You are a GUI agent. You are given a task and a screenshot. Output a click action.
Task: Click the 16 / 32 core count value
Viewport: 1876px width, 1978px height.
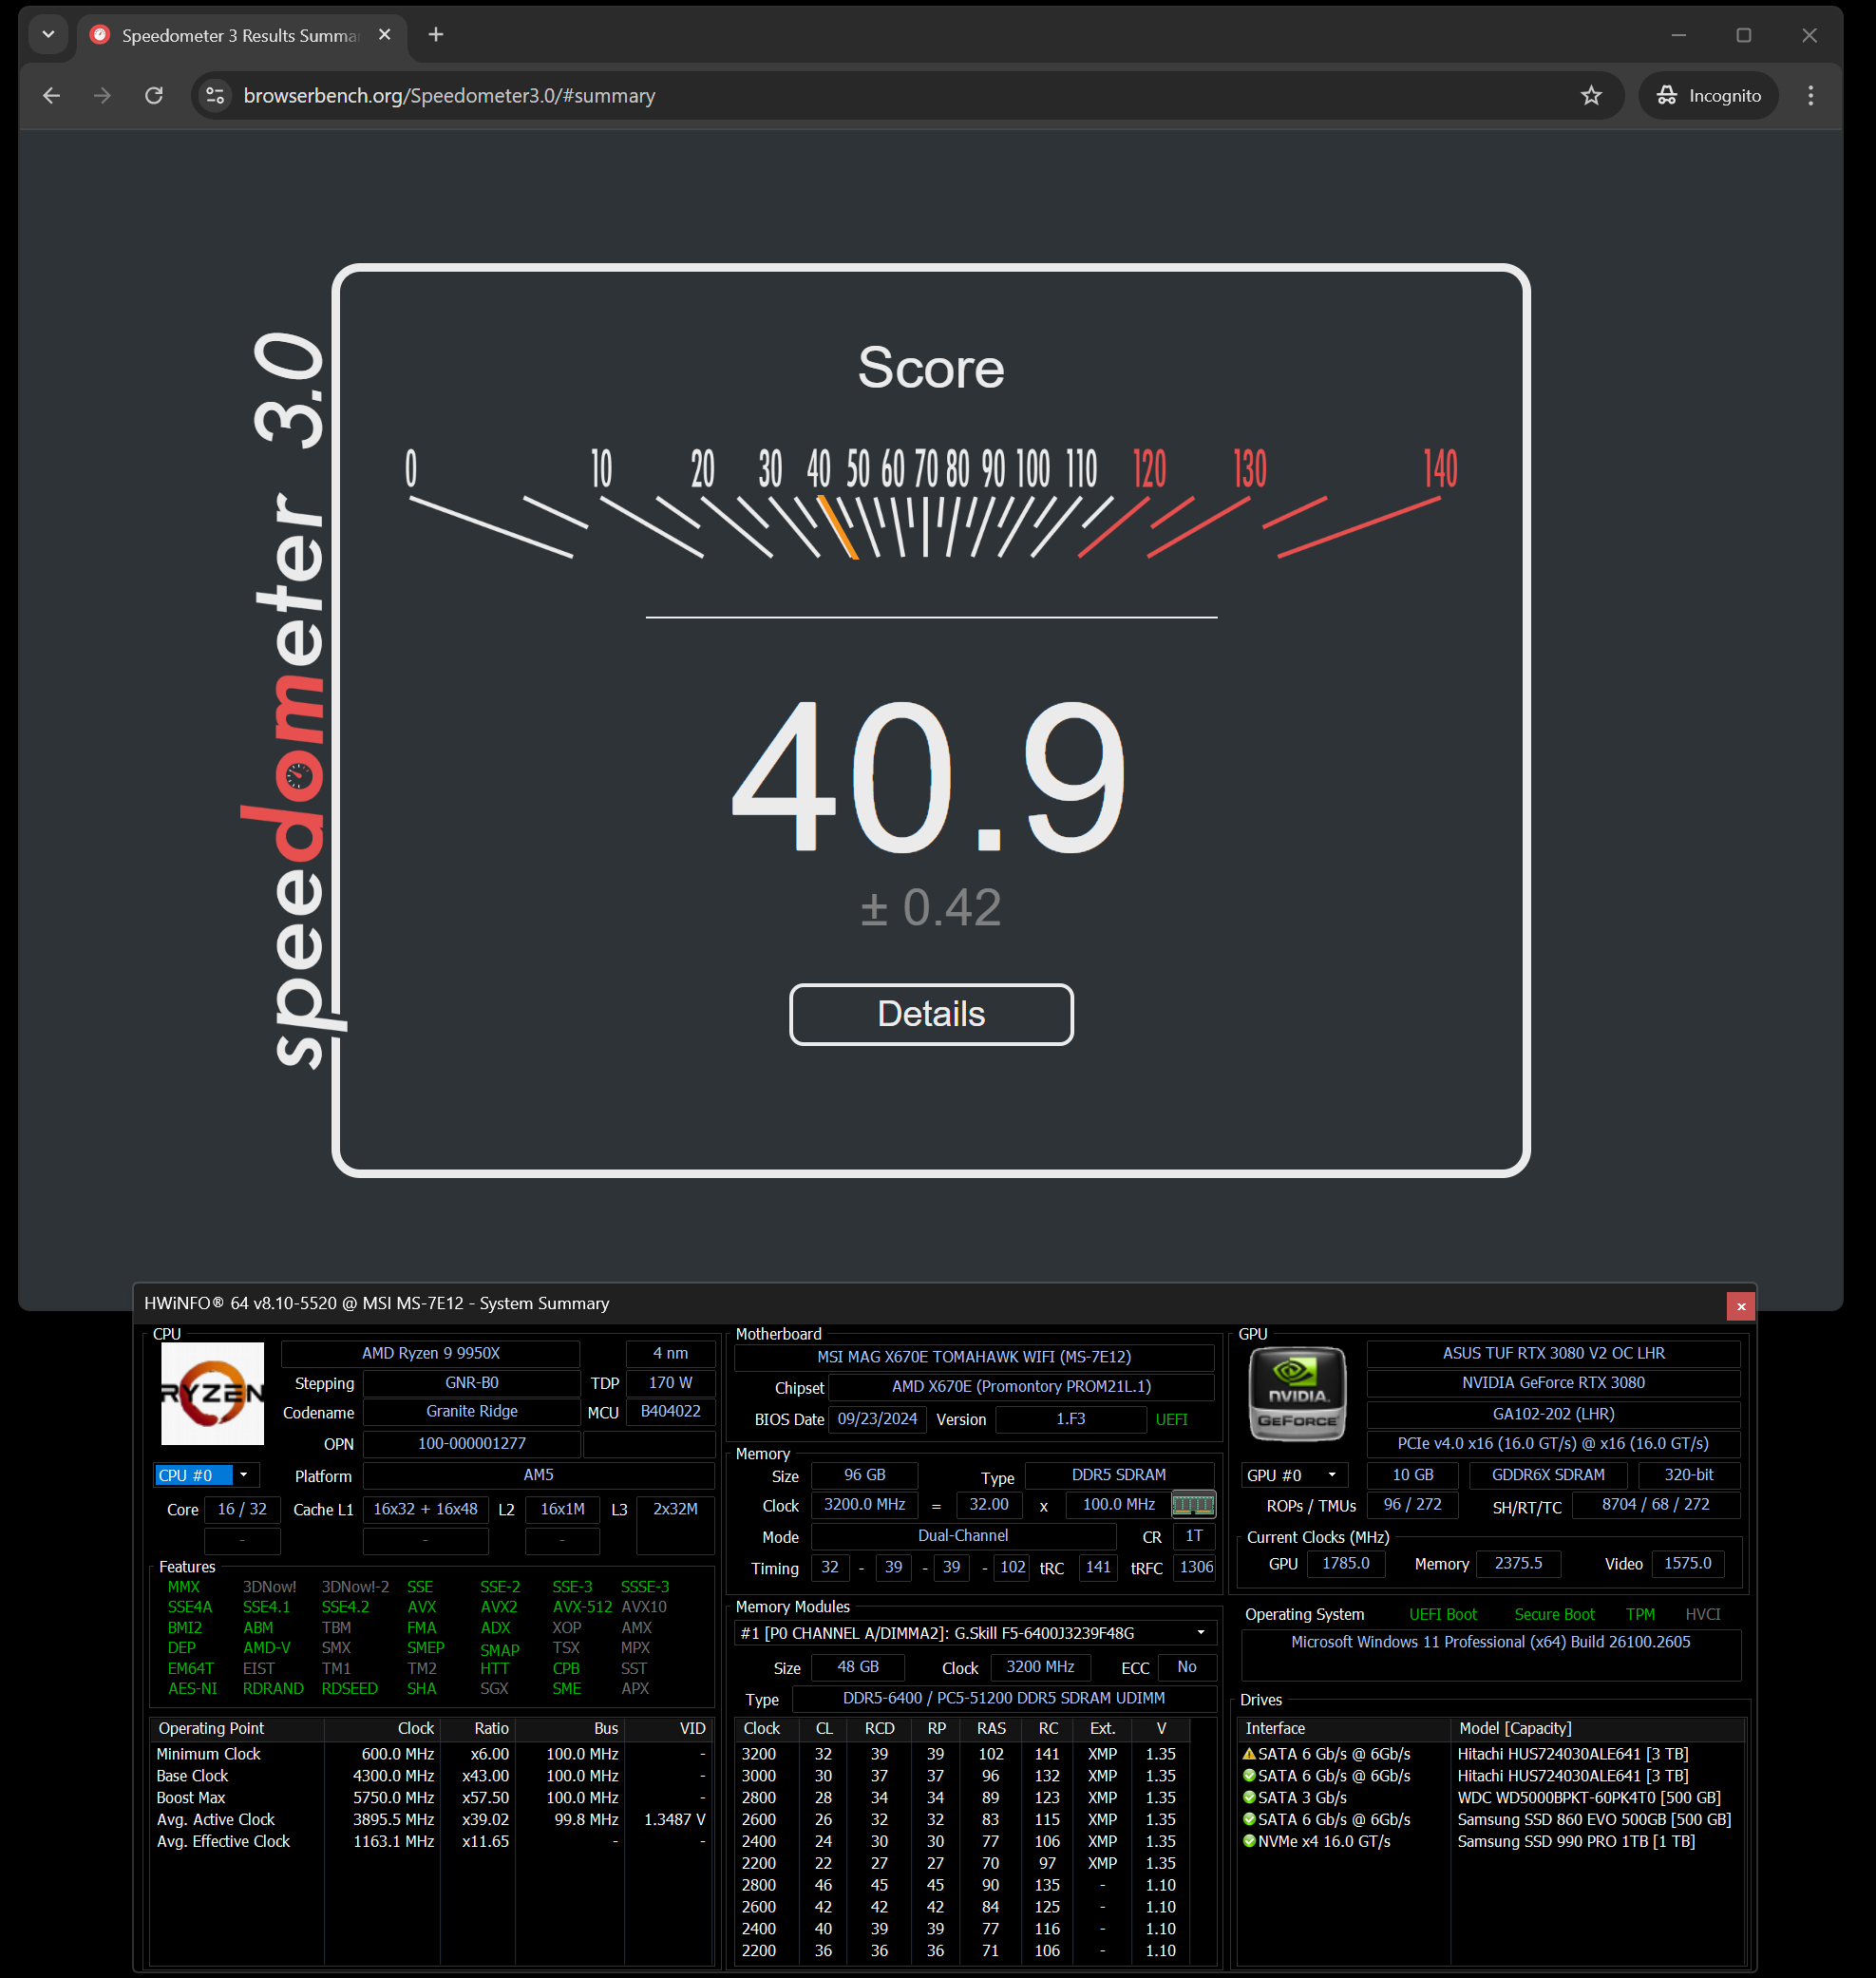pyautogui.click(x=242, y=1509)
